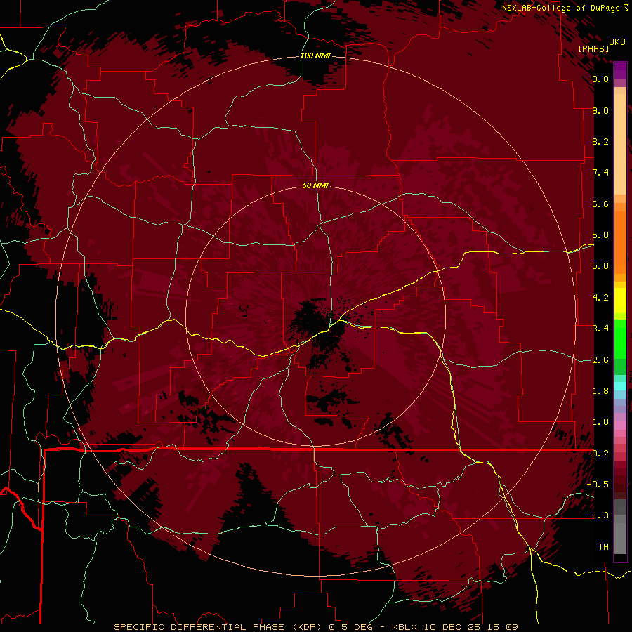This screenshot has height=632, width=632.
Task: Click the 10 DEC 25 date text
Action: [x=452, y=627]
